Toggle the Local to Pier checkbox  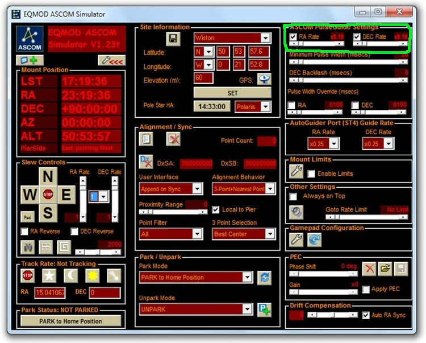(215, 210)
